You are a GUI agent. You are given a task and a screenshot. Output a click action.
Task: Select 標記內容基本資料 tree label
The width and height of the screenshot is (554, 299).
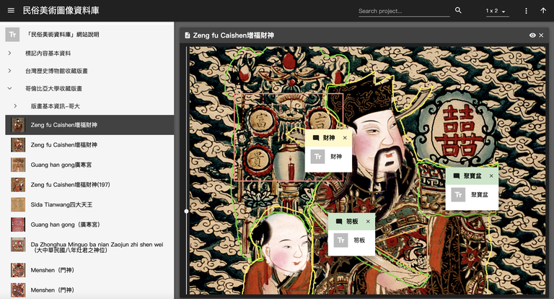(48, 53)
